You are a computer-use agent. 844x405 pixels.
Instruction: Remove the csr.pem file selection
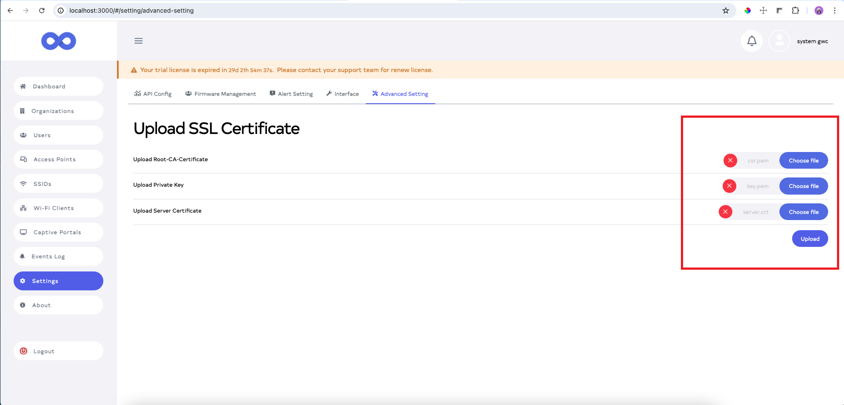(730, 161)
